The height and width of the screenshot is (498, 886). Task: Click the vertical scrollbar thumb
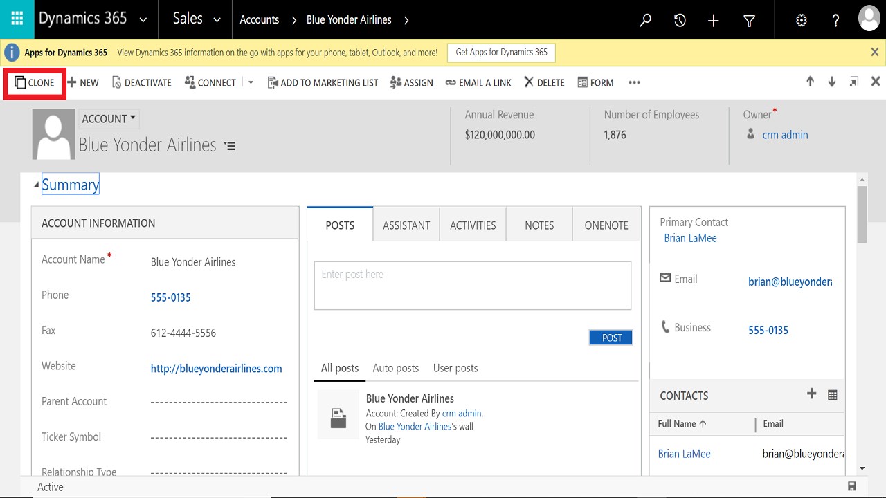point(862,214)
